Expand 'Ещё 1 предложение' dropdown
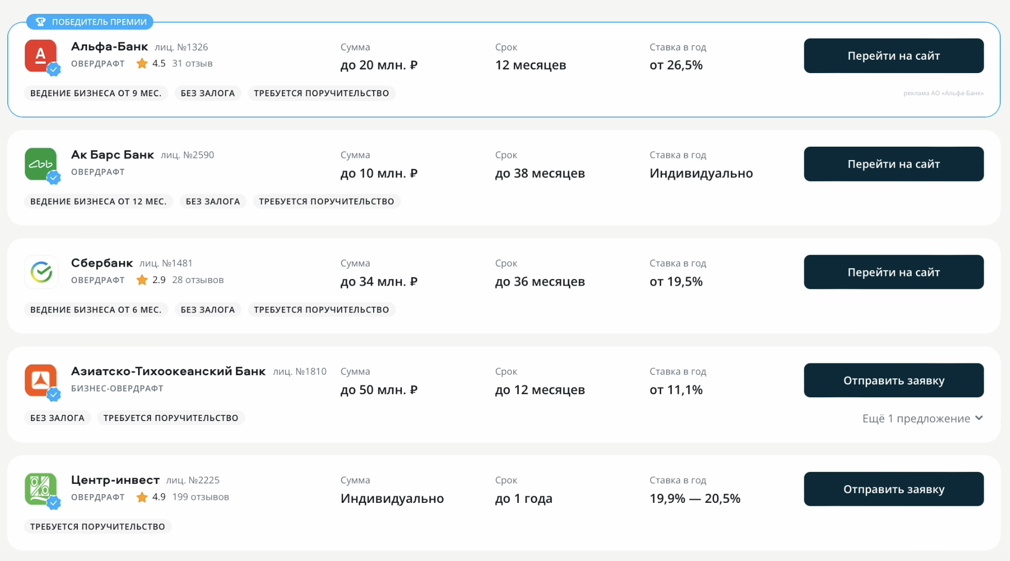 tap(922, 418)
